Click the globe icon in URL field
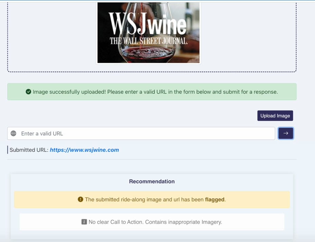Screen dimensions: 315x242 [x=14, y=133]
